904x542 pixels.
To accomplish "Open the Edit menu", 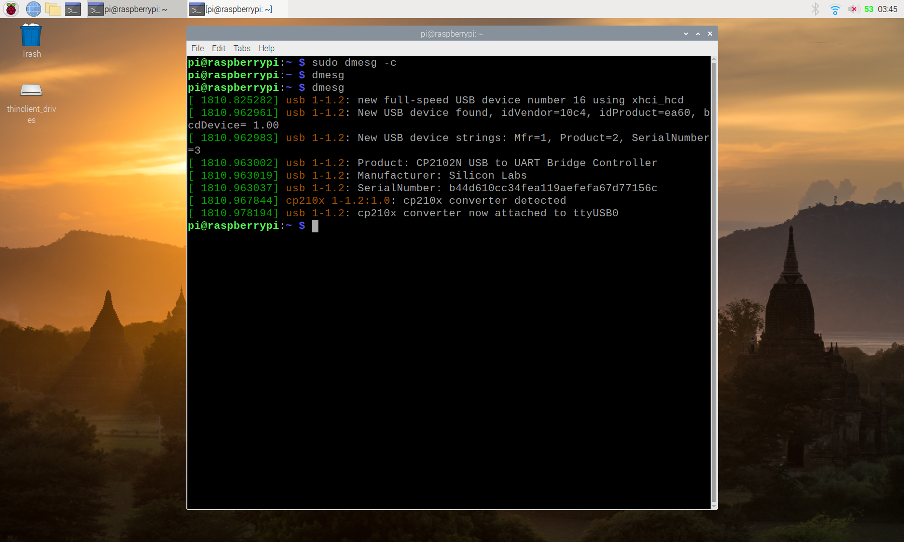I will click(218, 48).
